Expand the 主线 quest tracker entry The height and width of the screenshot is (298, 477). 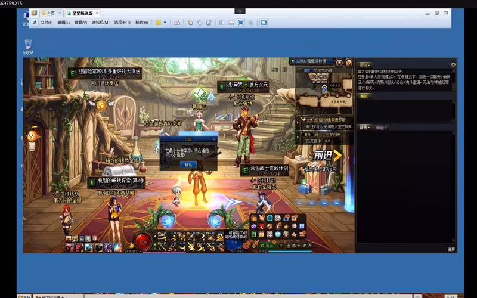298,123
